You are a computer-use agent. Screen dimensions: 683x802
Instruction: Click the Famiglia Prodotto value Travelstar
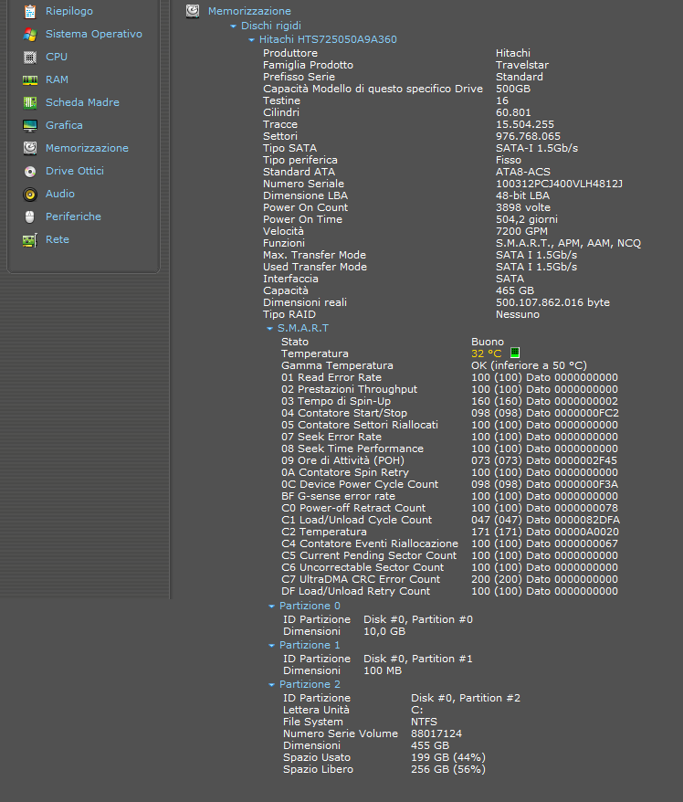[x=522, y=65]
